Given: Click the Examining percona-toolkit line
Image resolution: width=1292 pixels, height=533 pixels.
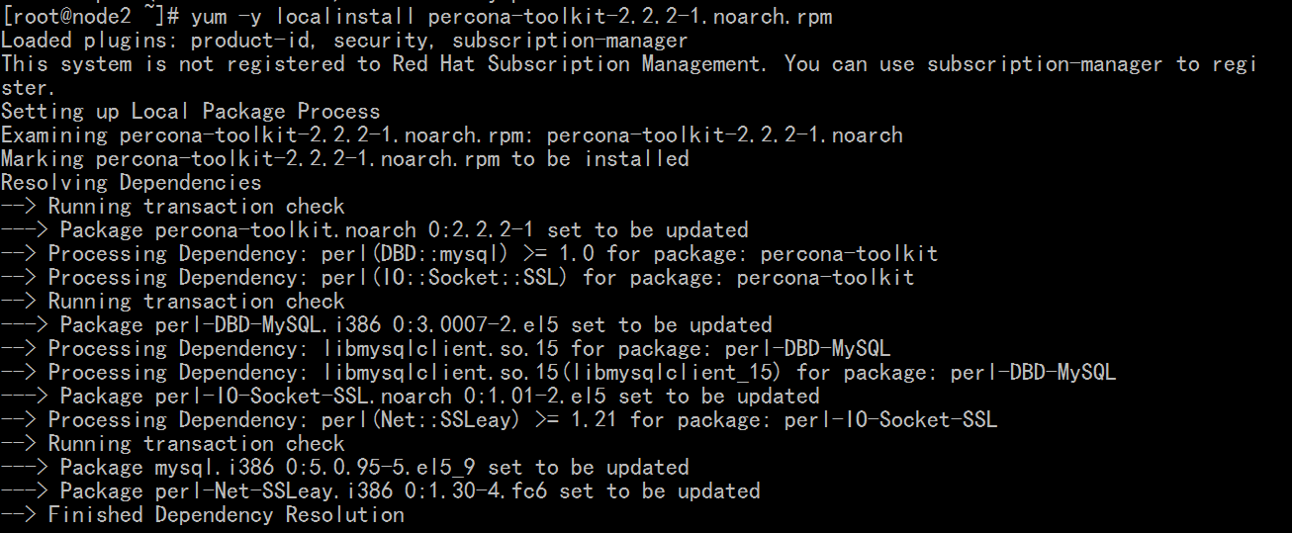Looking at the screenshot, I should click(452, 135).
